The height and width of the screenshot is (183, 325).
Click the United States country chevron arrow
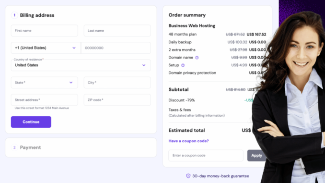tap(144, 65)
